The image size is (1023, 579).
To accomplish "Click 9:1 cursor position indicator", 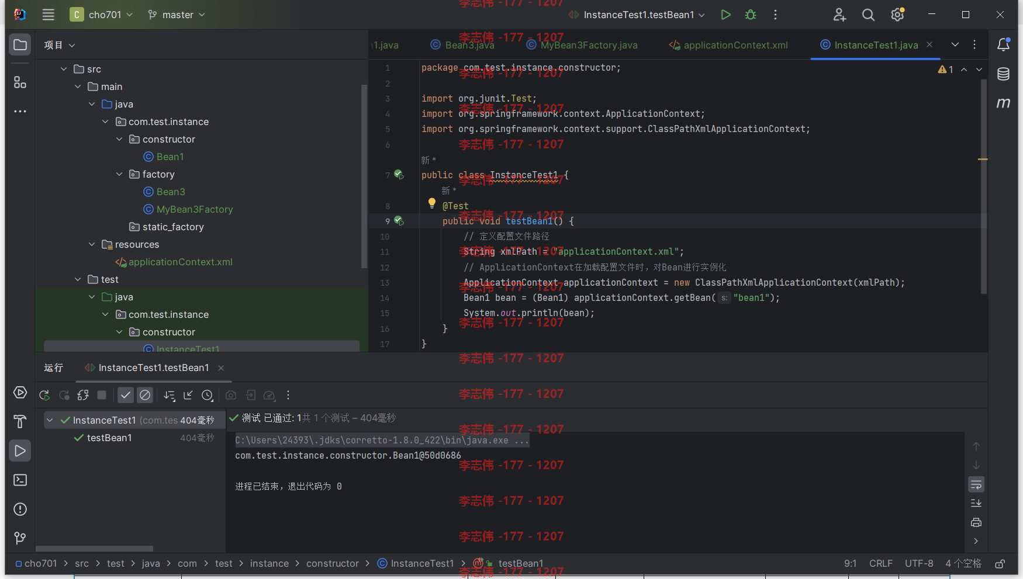I will click(850, 563).
